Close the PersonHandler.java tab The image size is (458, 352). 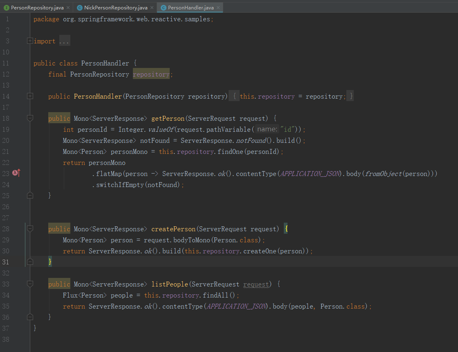218,8
